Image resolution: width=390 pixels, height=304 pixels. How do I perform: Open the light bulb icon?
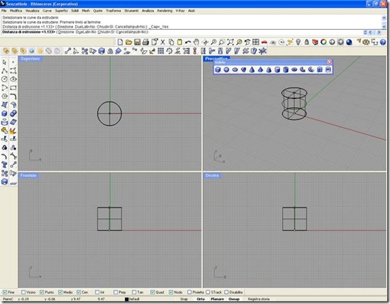click(298, 42)
